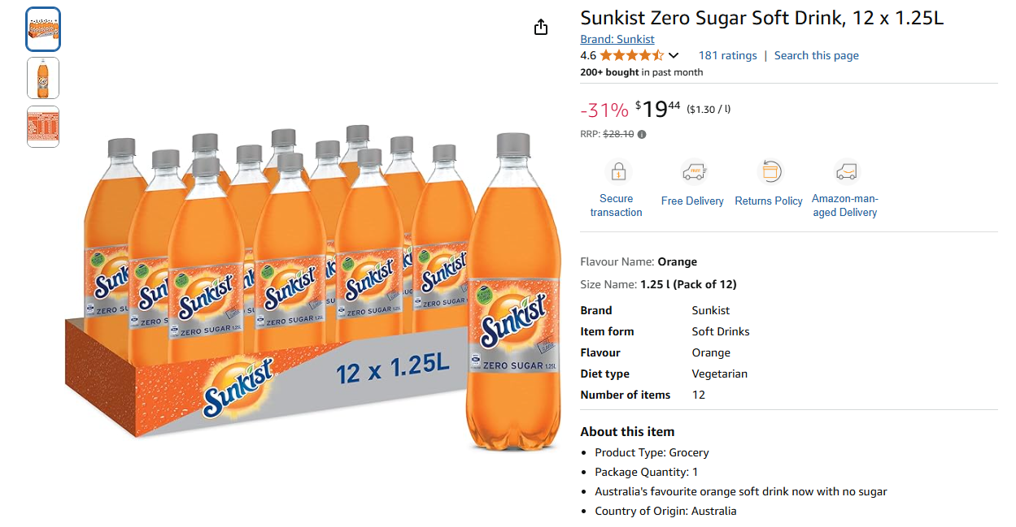Click the RRP info icon
This screenshot has height=527, width=1016.
642,134
